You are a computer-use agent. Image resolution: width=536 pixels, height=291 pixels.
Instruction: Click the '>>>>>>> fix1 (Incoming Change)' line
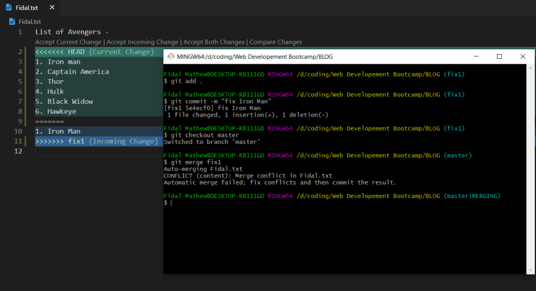(97, 141)
